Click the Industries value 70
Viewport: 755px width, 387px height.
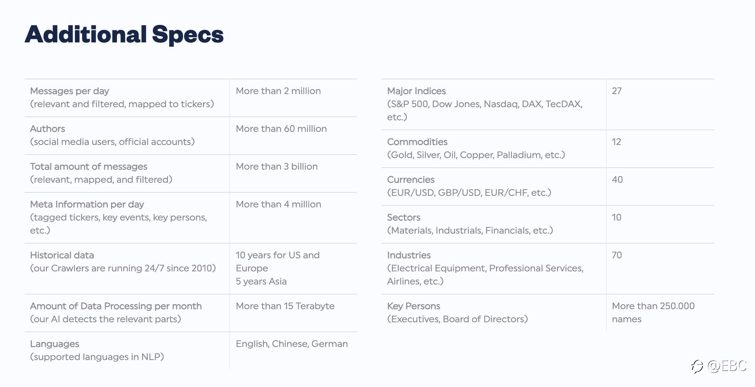[x=617, y=255]
